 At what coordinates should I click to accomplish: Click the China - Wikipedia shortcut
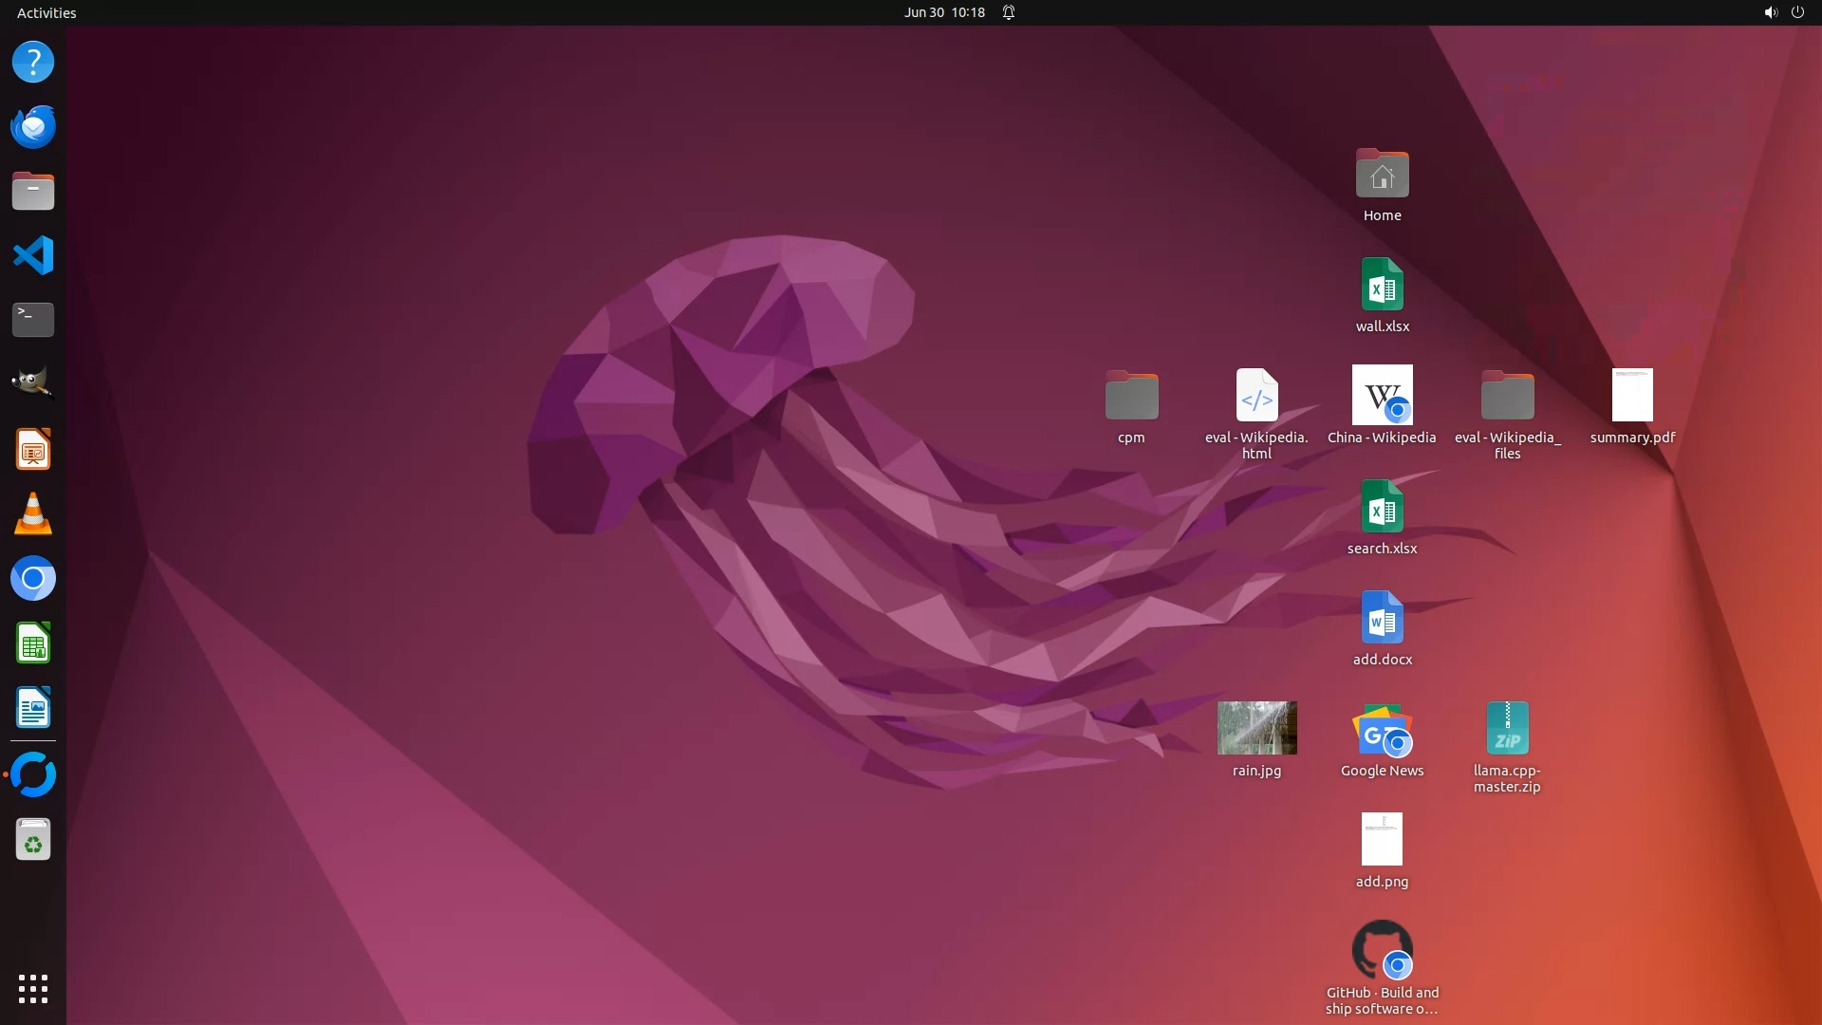(1382, 396)
